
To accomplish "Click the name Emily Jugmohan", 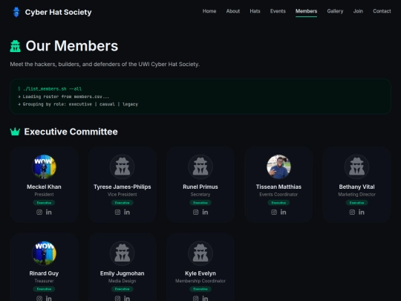I will tap(123, 274).
